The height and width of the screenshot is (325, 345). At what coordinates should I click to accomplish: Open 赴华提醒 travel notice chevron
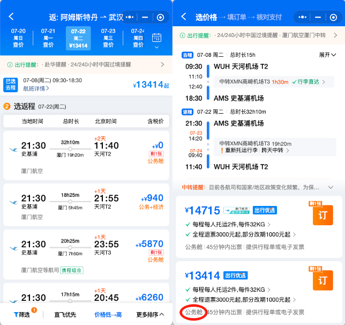pos(162,64)
